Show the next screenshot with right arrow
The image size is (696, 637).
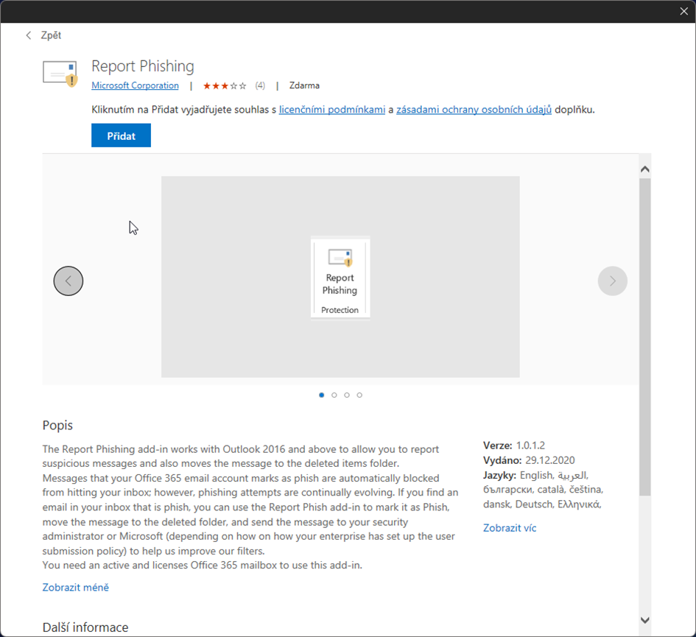612,281
